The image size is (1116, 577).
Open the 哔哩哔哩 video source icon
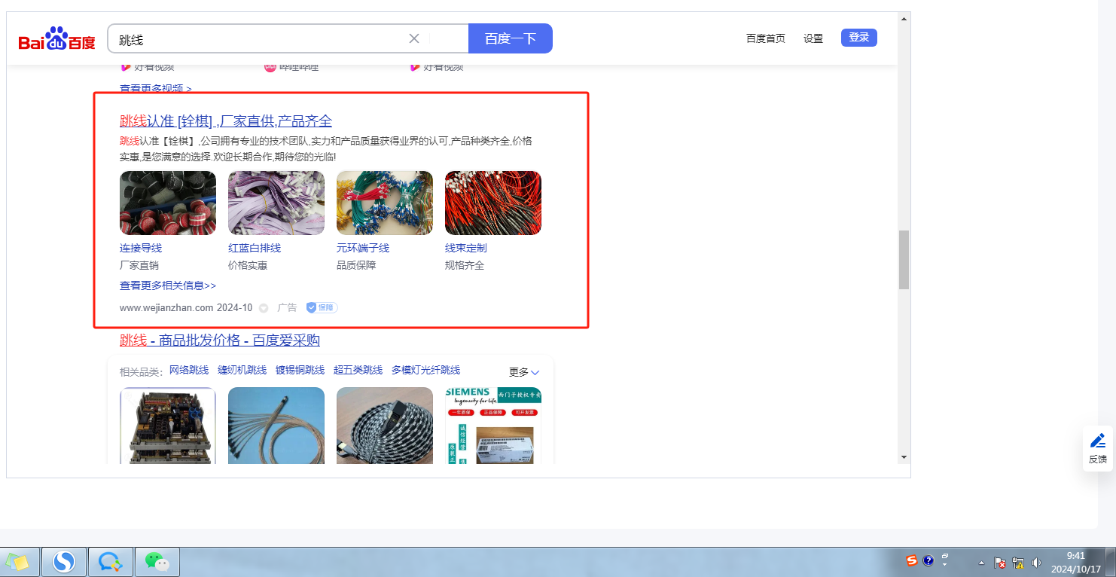pos(270,67)
